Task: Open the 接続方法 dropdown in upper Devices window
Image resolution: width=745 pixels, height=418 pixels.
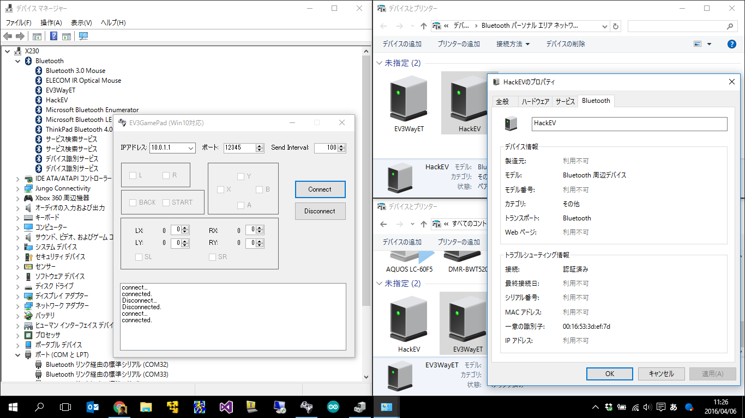Action: coord(513,44)
